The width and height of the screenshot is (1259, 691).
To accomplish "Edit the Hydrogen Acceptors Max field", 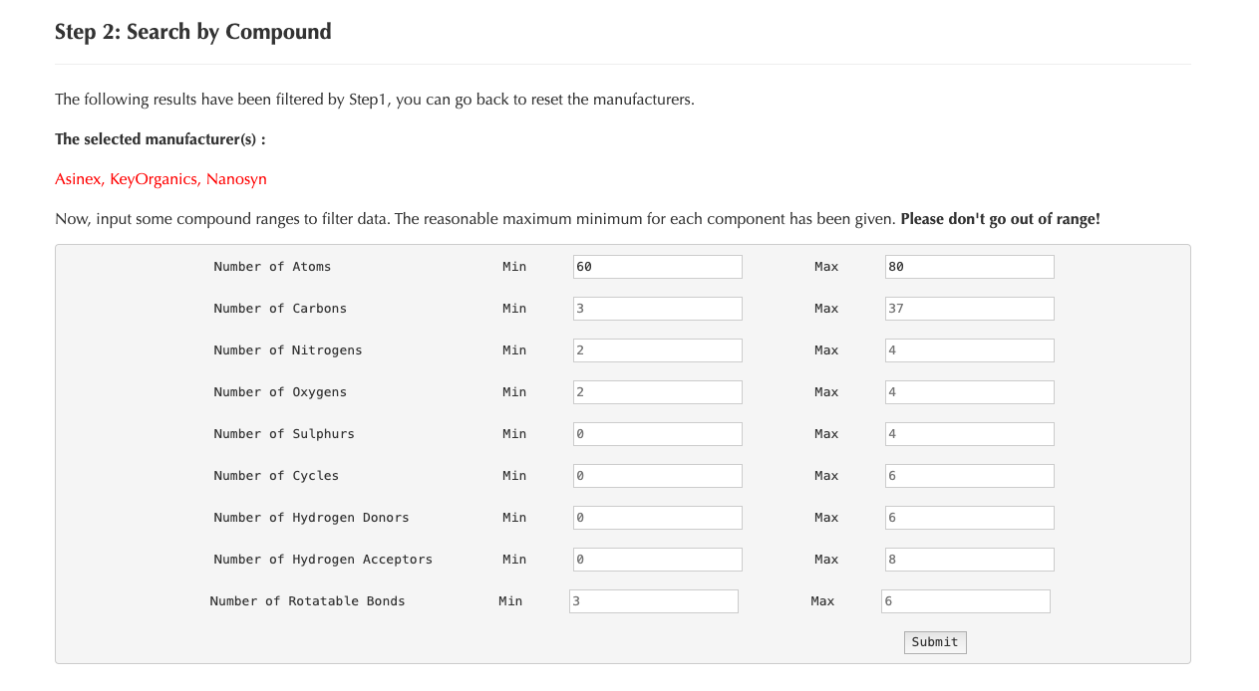I will 969,560.
